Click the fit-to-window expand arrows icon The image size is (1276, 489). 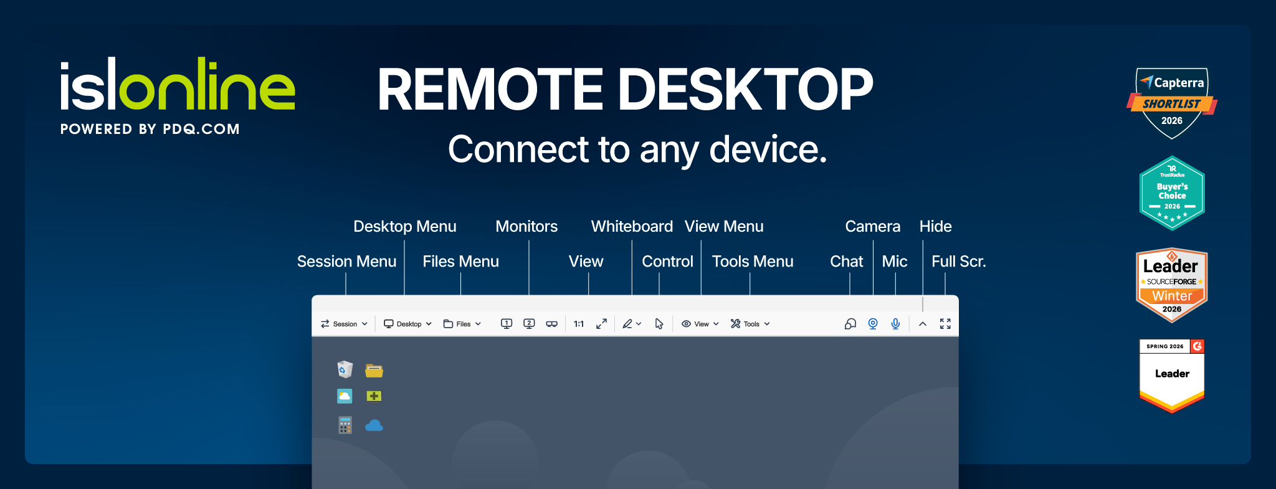point(601,324)
